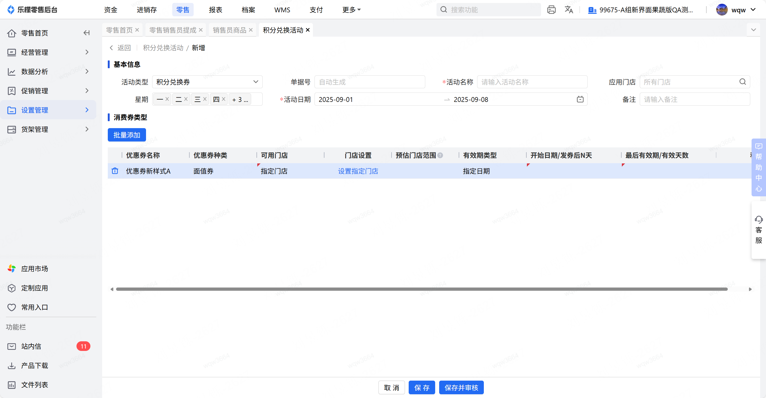The image size is (766, 398).
Task: Click the 乐檬零售后台 logo
Action: pos(32,10)
